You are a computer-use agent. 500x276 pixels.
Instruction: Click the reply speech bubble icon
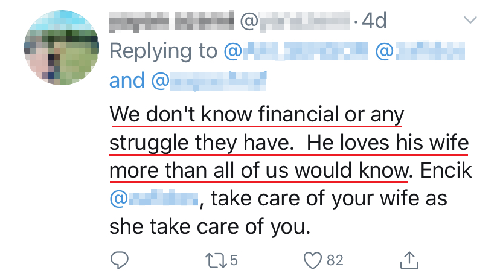120,260
